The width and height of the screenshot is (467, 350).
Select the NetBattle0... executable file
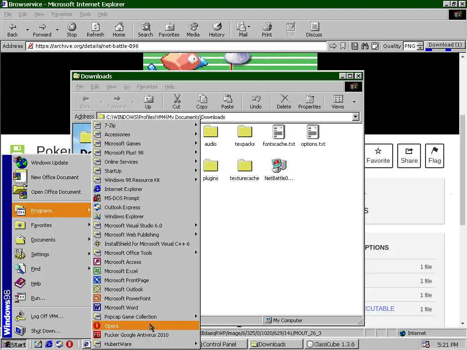(279, 170)
